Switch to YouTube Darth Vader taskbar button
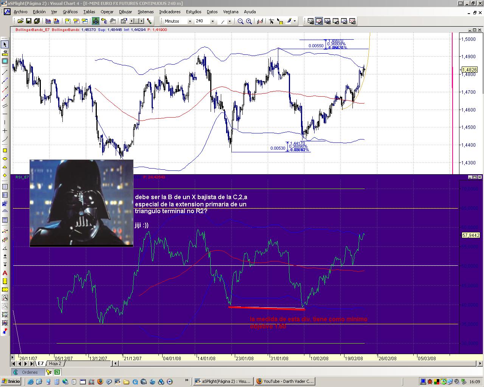The width and height of the screenshot is (484, 387). [285, 381]
